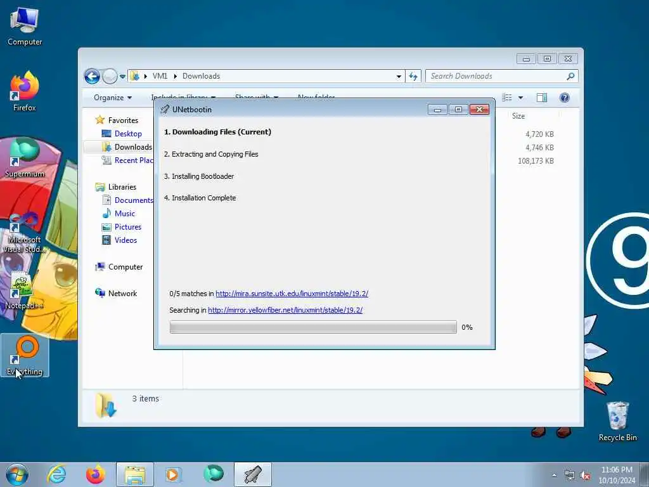Open the Notepad++ desktop shortcut

pos(25,290)
